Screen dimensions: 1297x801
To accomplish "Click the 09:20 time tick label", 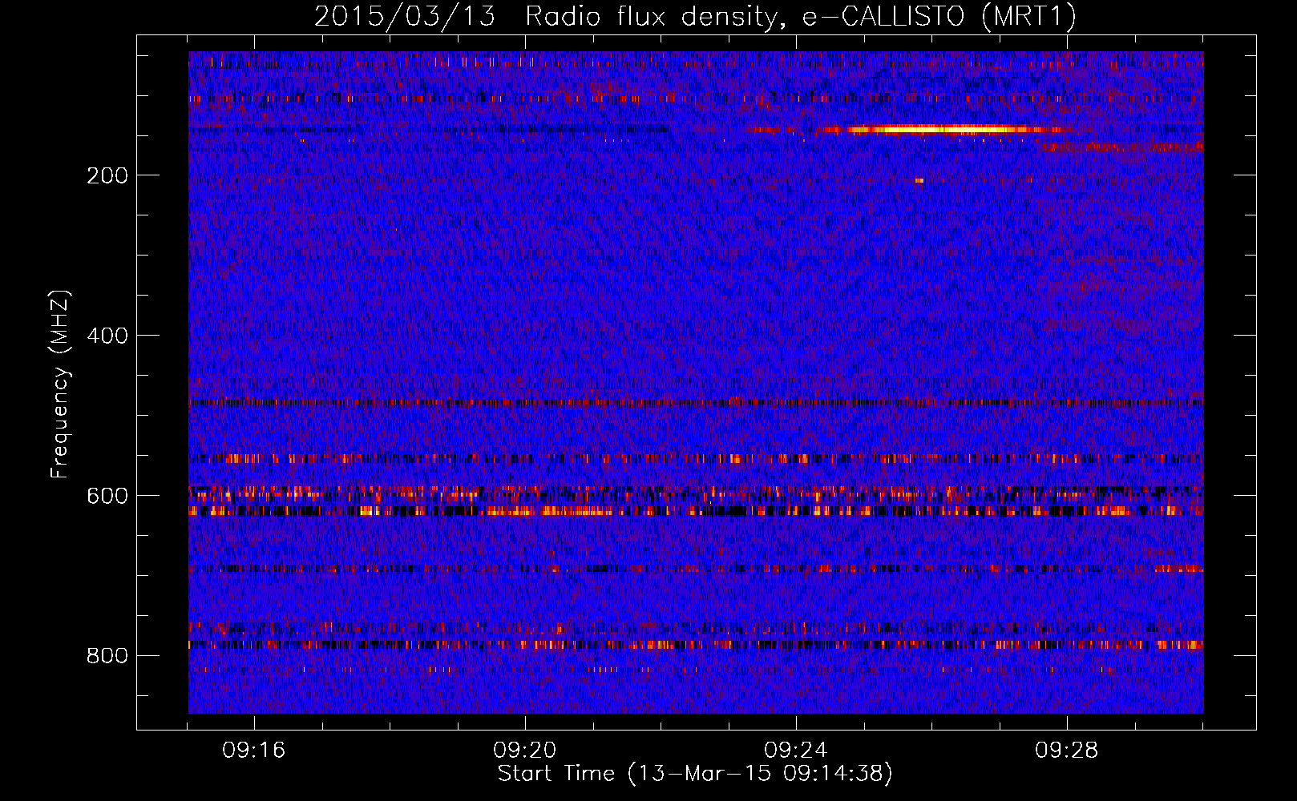I will click(525, 751).
